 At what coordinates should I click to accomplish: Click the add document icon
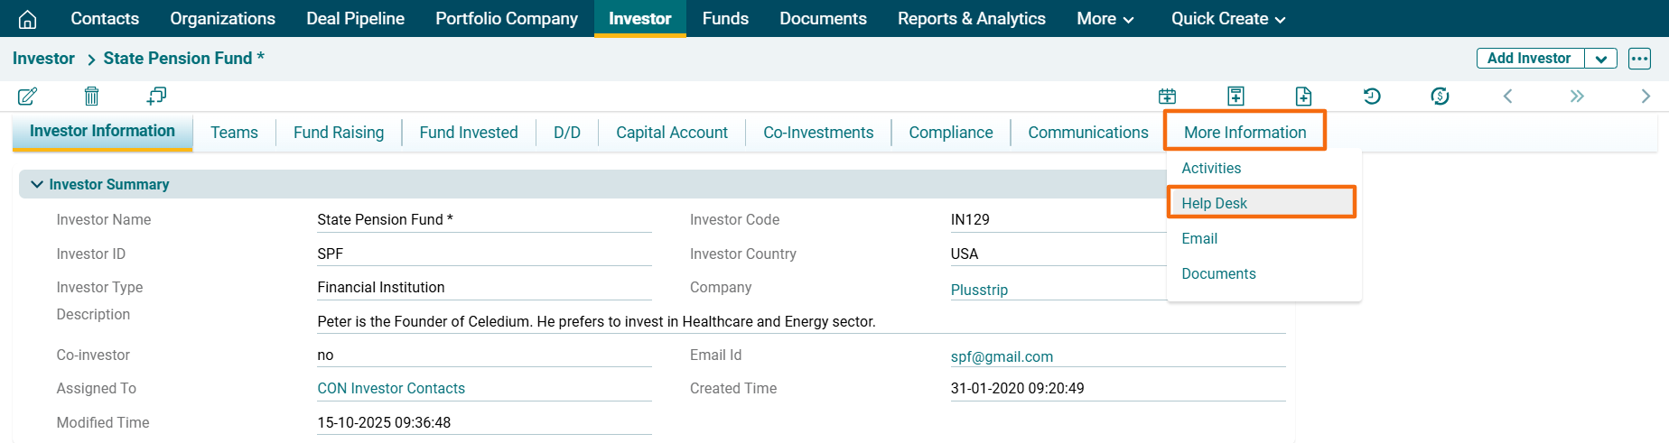1303,97
